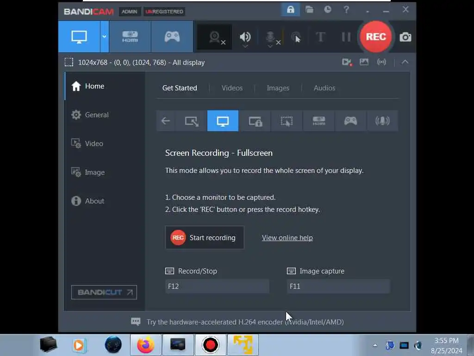
Task: Switch to the Videos tab
Action: [232, 88]
